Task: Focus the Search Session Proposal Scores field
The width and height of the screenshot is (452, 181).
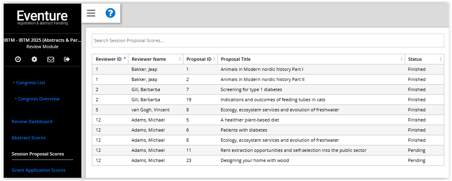Action: 268,40
